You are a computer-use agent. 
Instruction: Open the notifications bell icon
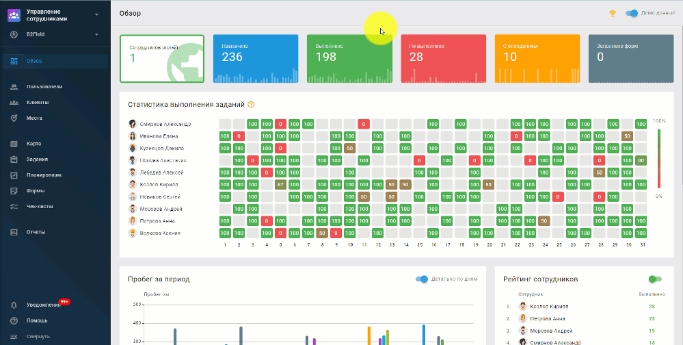point(14,305)
